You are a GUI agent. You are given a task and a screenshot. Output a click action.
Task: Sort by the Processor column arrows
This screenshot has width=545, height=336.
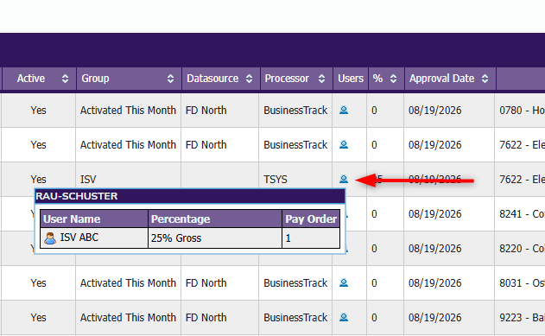321,79
